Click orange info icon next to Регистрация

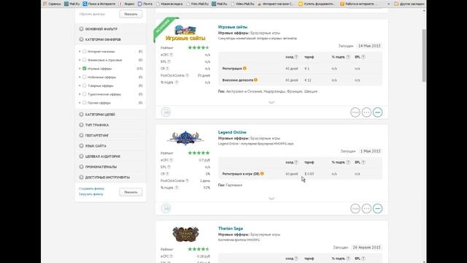[x=244, y=68]
